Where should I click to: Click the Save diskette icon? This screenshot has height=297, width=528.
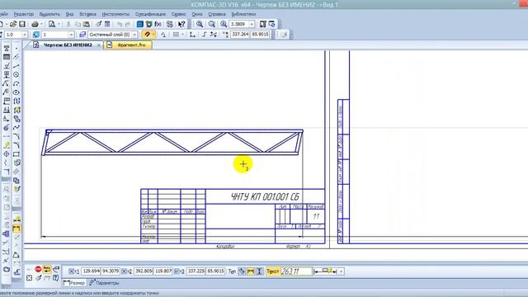[x=22, y=24]
